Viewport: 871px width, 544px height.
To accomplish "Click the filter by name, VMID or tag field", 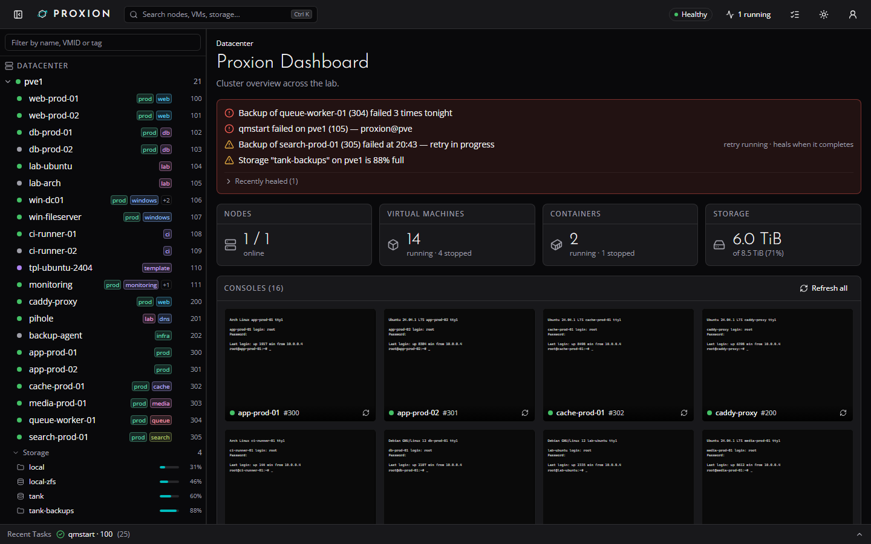I will tap(103, 42).
